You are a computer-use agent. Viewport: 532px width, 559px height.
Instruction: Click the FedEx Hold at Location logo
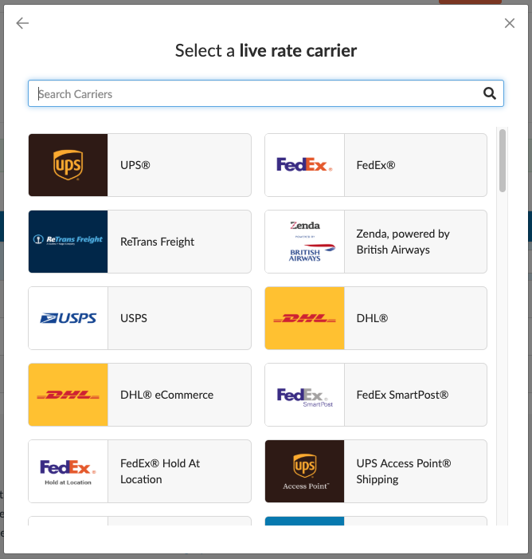(x=68, y=471)
